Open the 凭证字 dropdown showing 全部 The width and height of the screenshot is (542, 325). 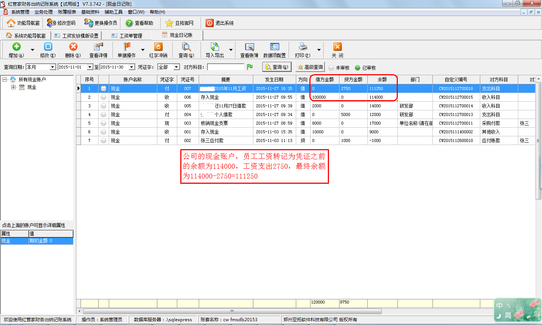tap(177, 67)
